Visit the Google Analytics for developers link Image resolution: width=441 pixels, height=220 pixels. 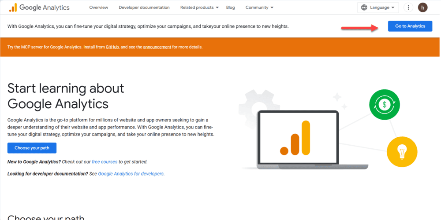click(131, 174)
